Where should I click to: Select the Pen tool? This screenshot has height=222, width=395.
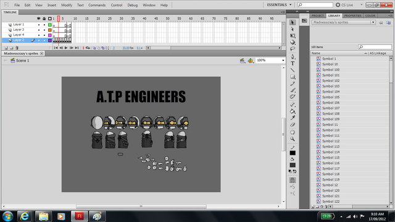pyautogui.click(x=293, y=57)
